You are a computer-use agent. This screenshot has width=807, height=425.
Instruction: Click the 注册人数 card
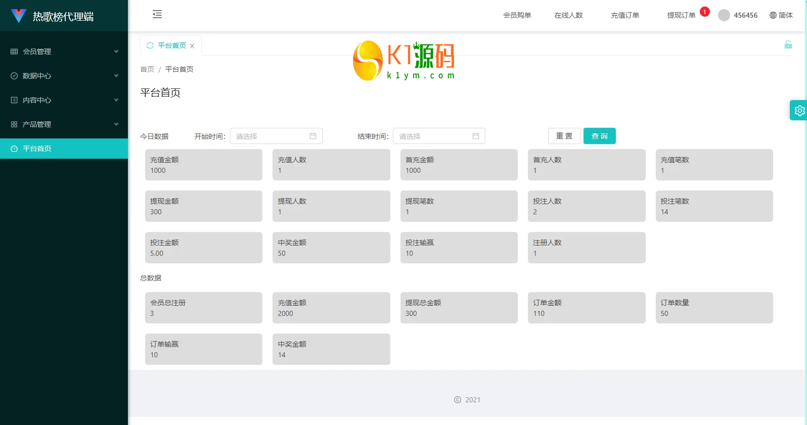point(587,248)
